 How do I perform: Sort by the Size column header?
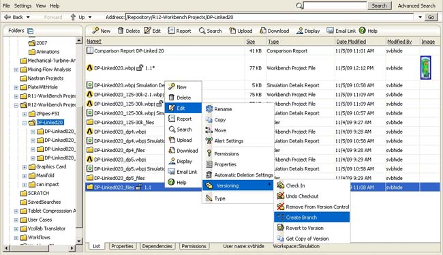click(x=251, y=42)
